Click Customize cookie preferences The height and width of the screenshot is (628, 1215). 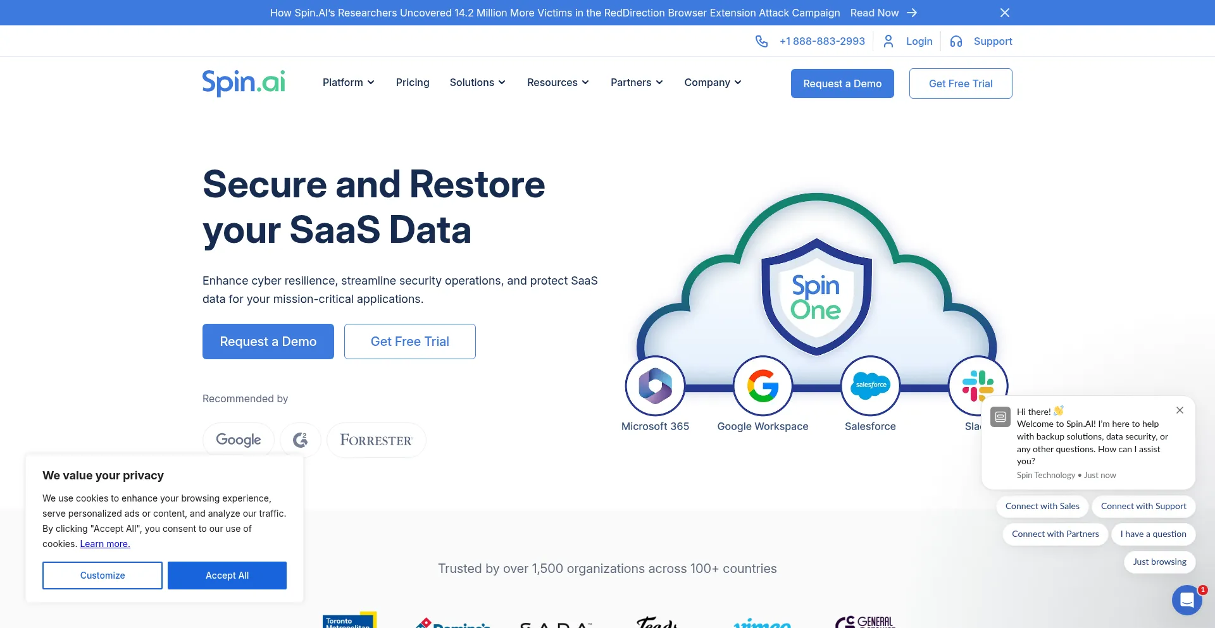coord(103,576)
